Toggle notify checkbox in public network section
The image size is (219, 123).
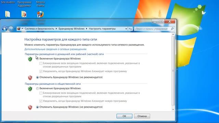click(x=41, y=101)
